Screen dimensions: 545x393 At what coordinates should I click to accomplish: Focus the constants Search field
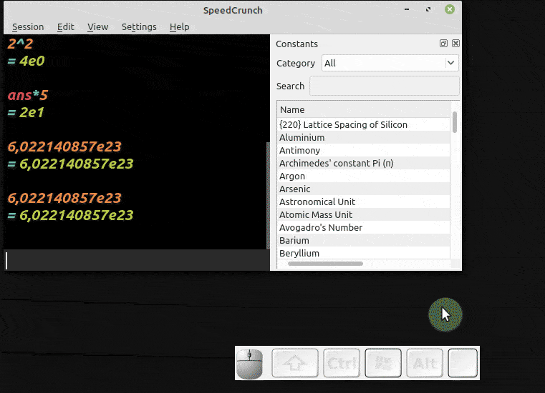pos(385,86)
